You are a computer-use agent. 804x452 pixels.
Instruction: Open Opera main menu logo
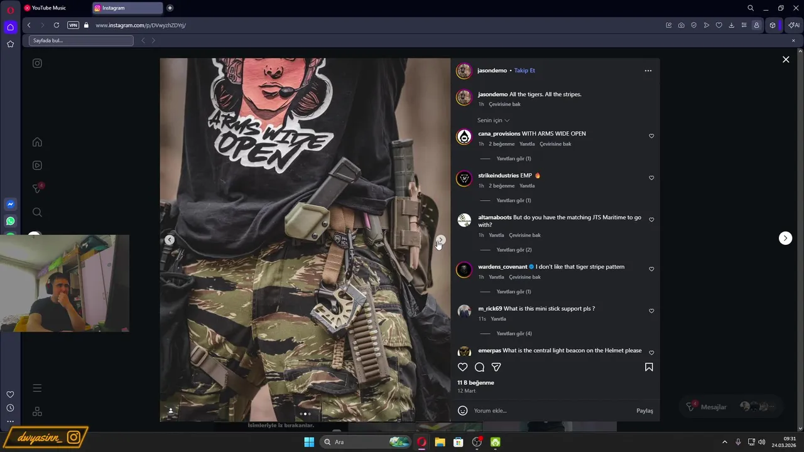[10, 10]
